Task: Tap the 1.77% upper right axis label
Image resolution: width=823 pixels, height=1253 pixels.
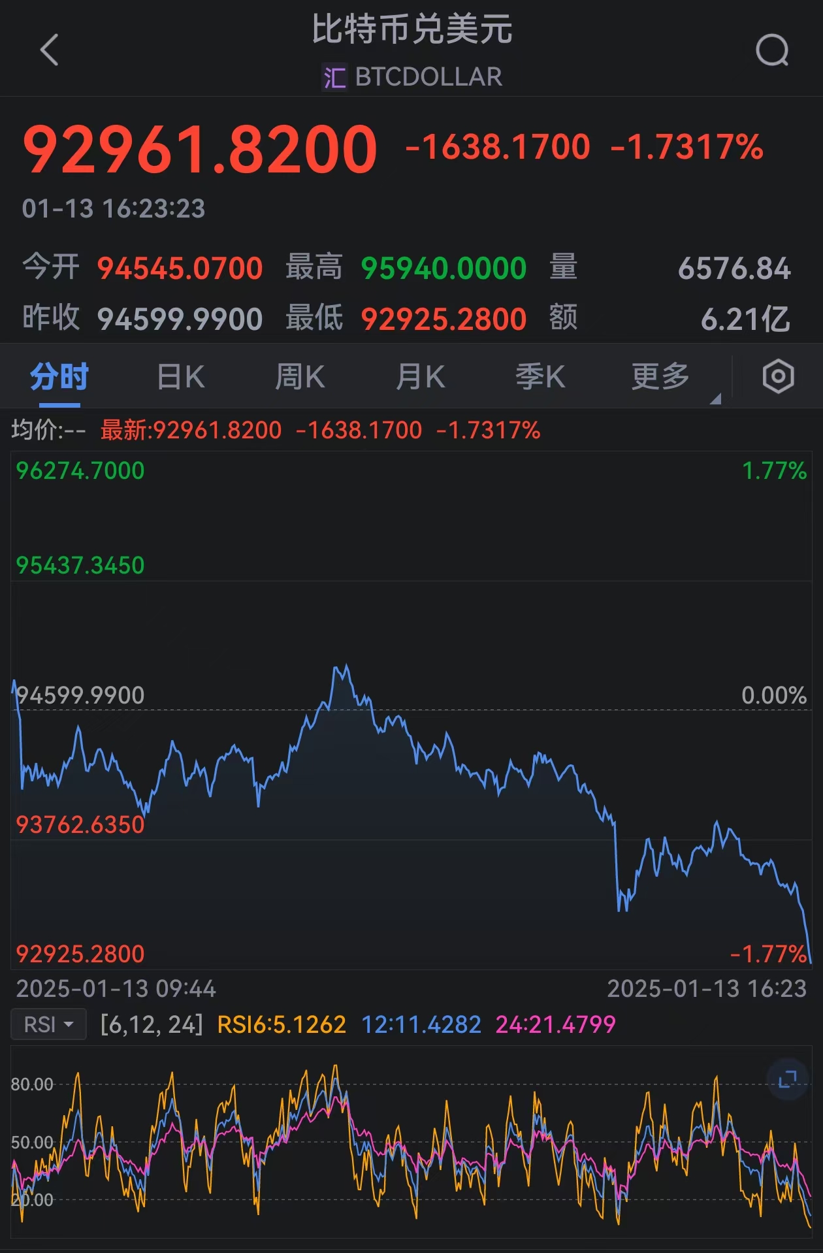Action: 774,471
